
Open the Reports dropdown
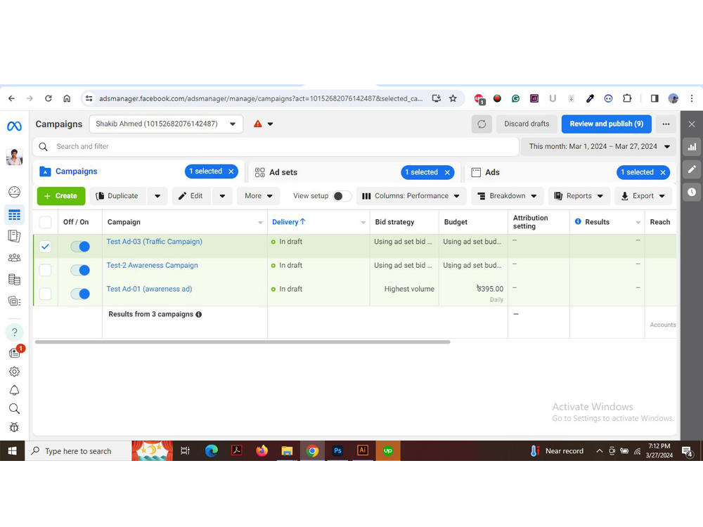point(579,196)
